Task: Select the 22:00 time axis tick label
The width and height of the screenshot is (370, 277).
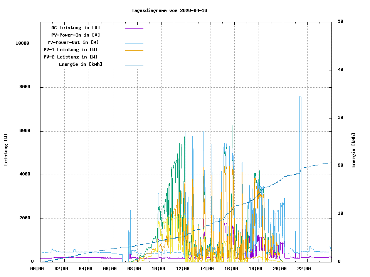Action: tap(304, 269)
